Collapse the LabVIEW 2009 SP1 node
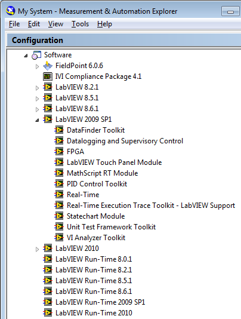Image resolution: width=241 pixels, height=319 pixels. pyautogui.click(x=37, y=120)
